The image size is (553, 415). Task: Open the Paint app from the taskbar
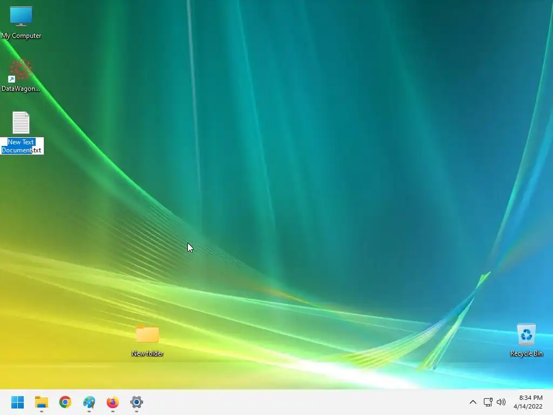tap(89, 402)
